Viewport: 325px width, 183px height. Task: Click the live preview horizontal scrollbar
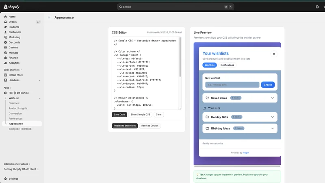point(237,166)
